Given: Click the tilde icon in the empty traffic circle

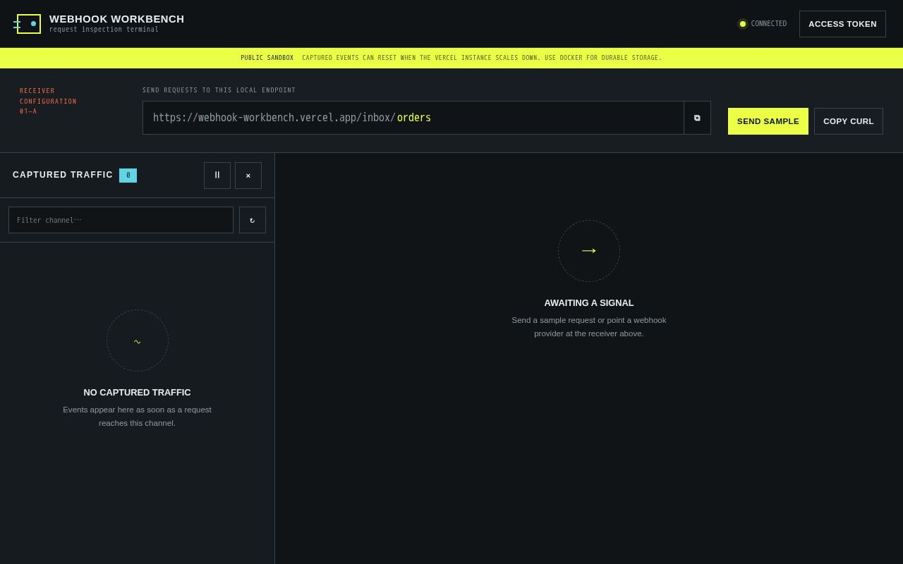Looking at the screenshot, I should click(138, 342).
